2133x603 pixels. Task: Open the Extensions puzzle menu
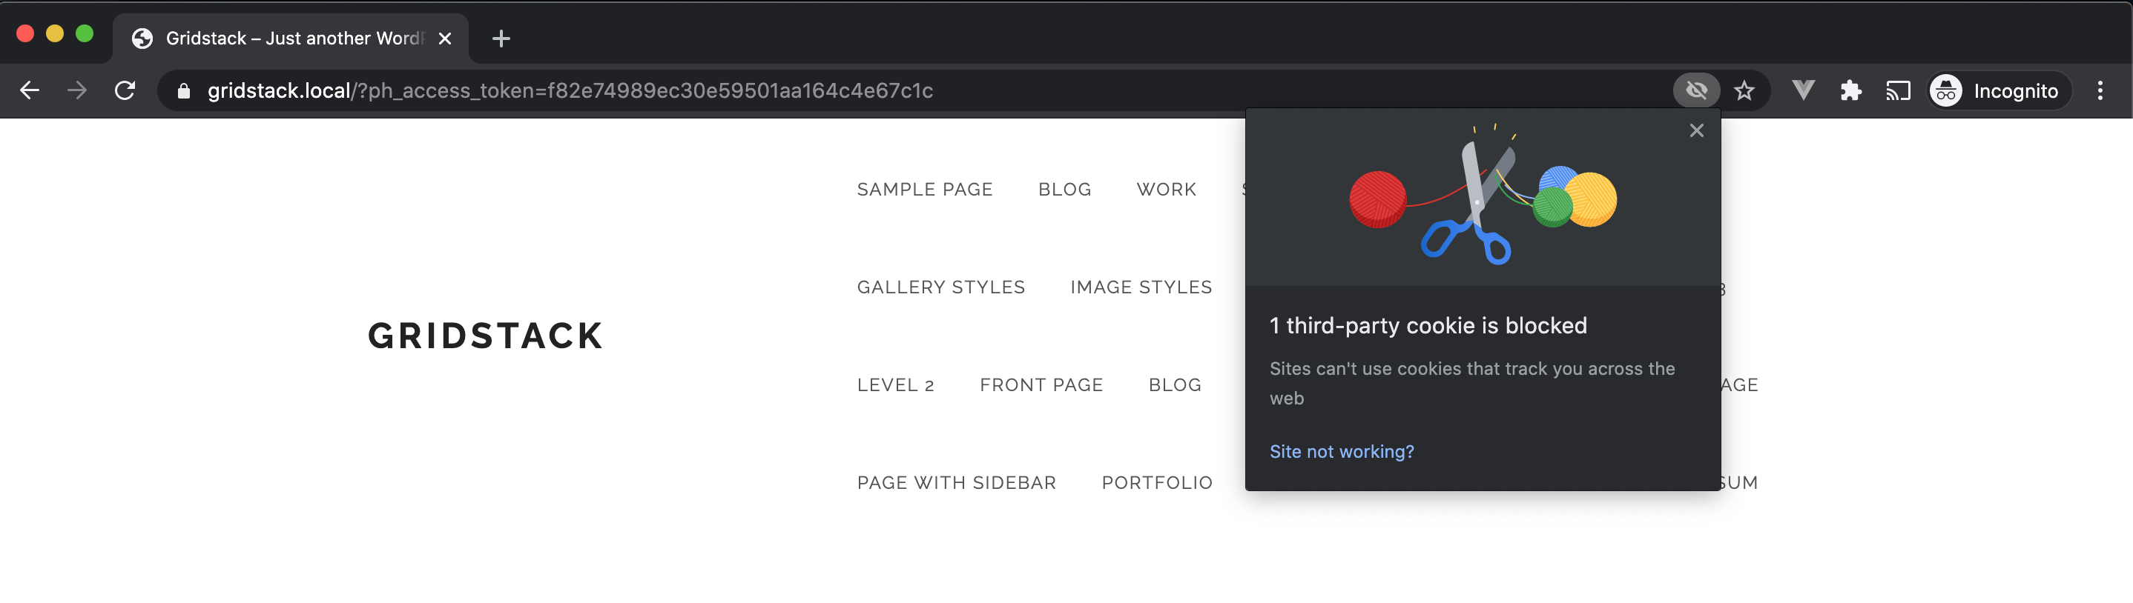(x=1850, y=90)
